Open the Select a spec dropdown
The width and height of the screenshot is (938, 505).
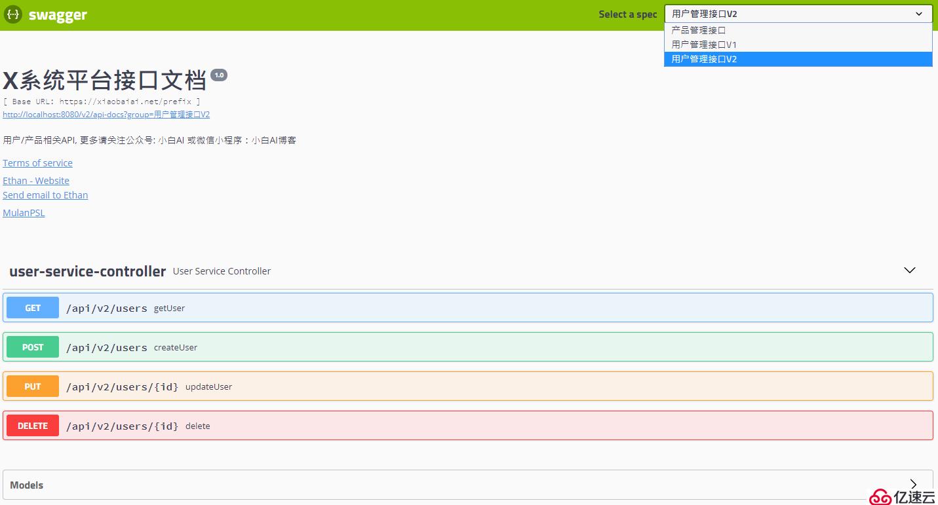pos(798,14)
